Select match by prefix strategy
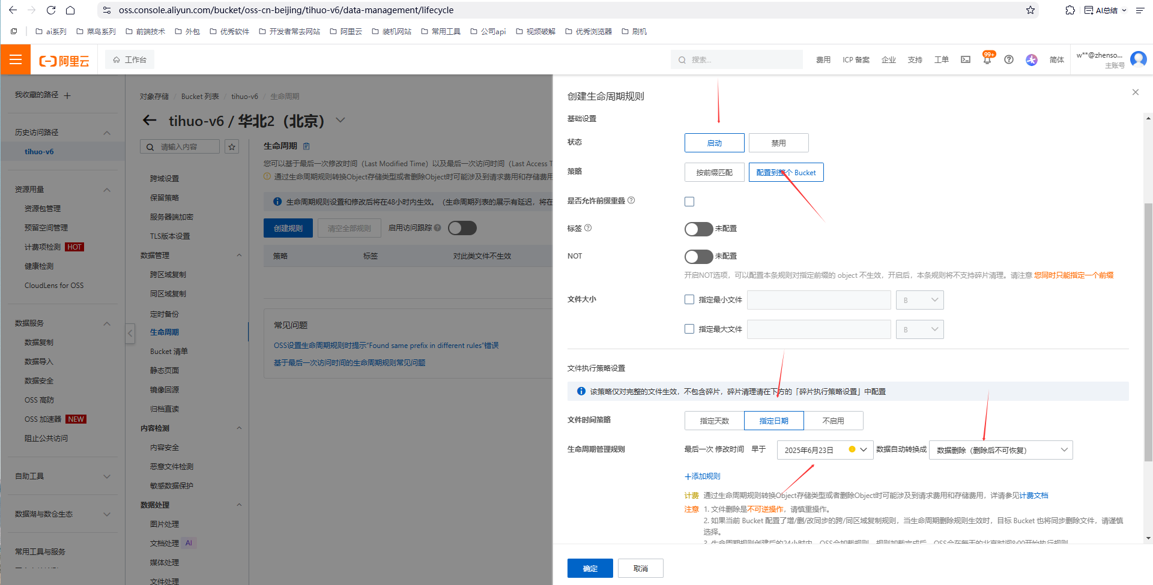This screenshot has width=1153, height=585. coord(714,172)
